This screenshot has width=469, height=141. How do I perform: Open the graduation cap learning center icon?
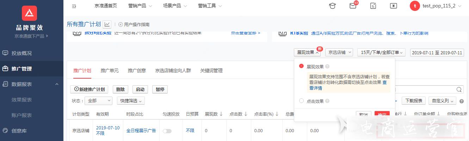pyautogui.click(x=332, y=6)
